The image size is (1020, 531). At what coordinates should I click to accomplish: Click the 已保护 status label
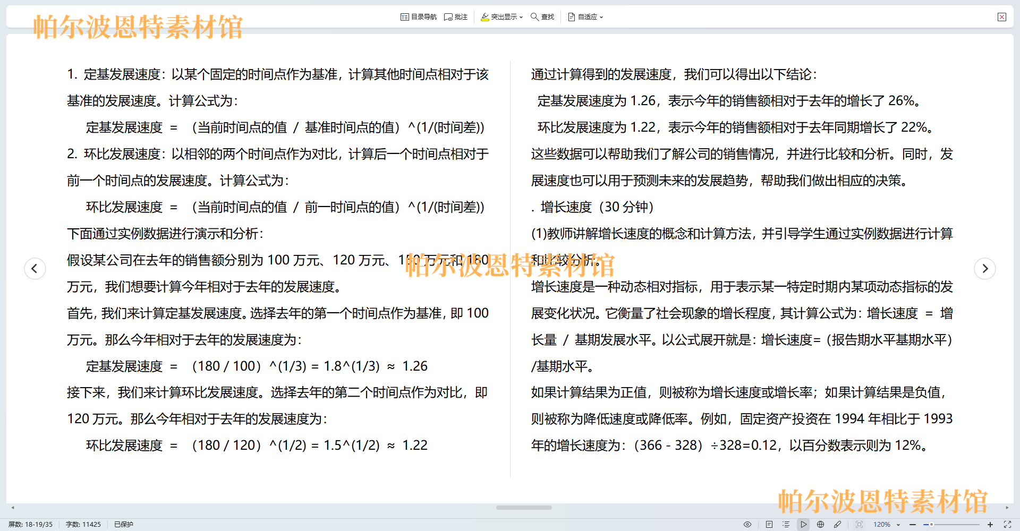[124, 524]
